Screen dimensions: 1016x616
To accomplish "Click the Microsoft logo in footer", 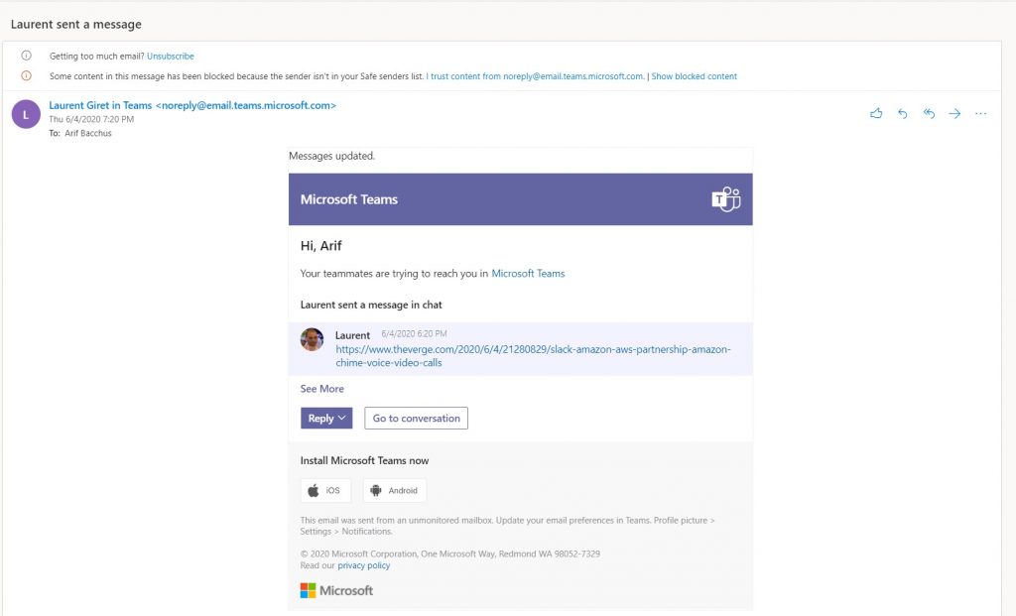I will [336, 590].
